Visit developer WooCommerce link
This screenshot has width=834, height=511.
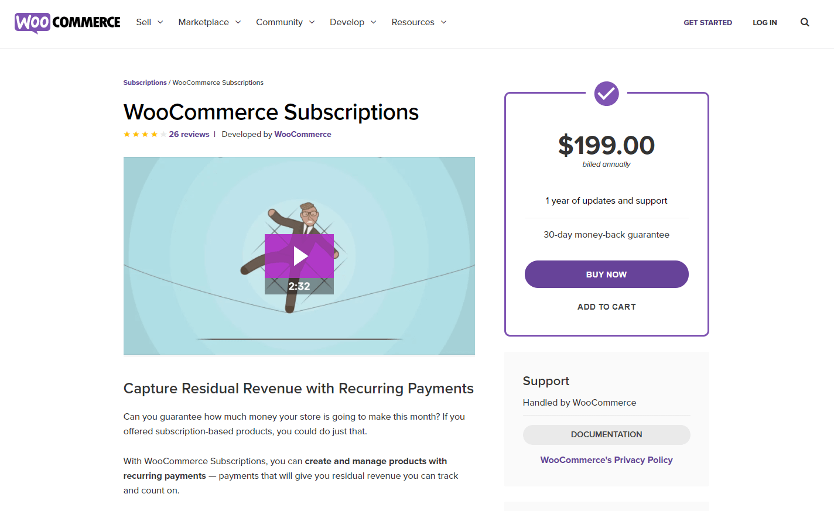pos(303,134)
